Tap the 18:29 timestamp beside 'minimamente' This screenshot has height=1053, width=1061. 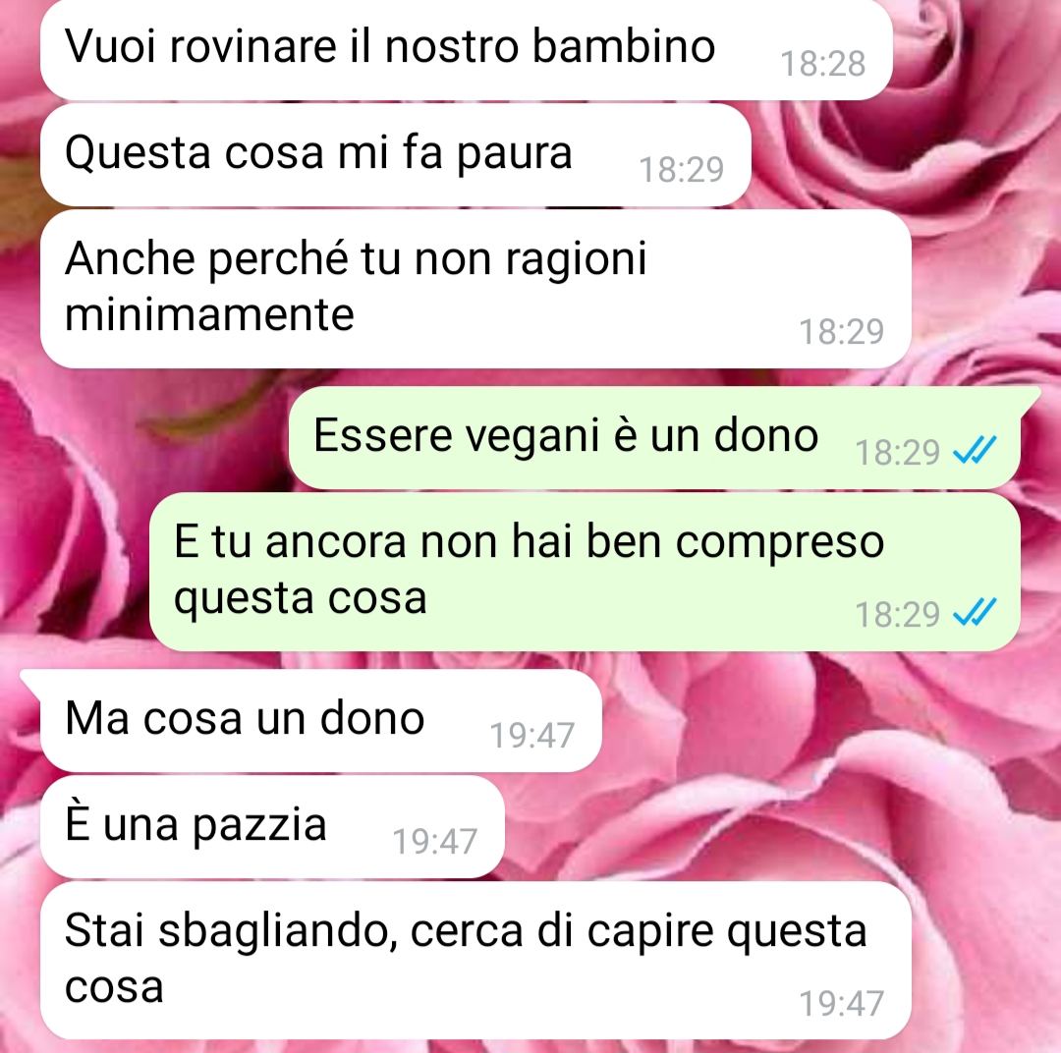[842, 332]
